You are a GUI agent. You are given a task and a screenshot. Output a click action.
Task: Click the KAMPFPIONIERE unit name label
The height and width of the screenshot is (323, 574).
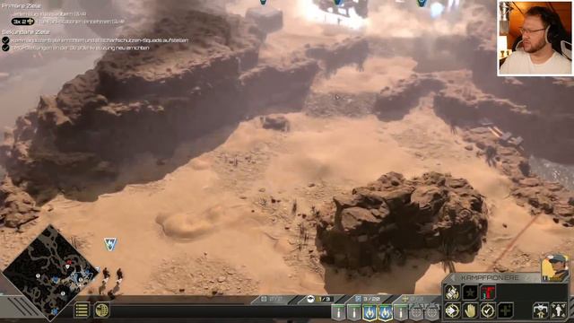click(x=490, y=278)
